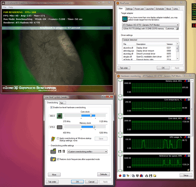The image size is (196, 187).
Task: Close the Core clock graph with its X icon
Action: (x=189, y=118)
